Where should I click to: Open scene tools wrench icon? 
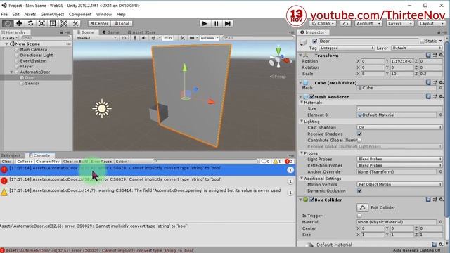coord(182,38)
